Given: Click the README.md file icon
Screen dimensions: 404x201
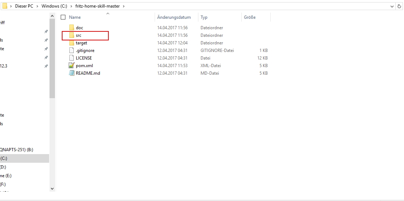Looking at the screenshot, I should [71, 73].
